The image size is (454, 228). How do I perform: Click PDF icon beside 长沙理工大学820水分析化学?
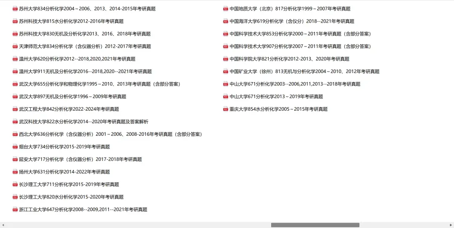[15, 197]
